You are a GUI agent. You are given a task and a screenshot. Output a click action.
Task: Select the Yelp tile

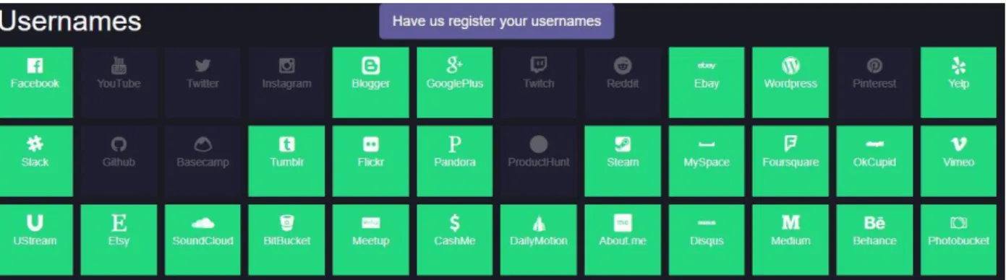point(959,82)
